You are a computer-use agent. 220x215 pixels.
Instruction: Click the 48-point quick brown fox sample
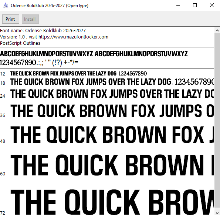click(x=112, y=135)
